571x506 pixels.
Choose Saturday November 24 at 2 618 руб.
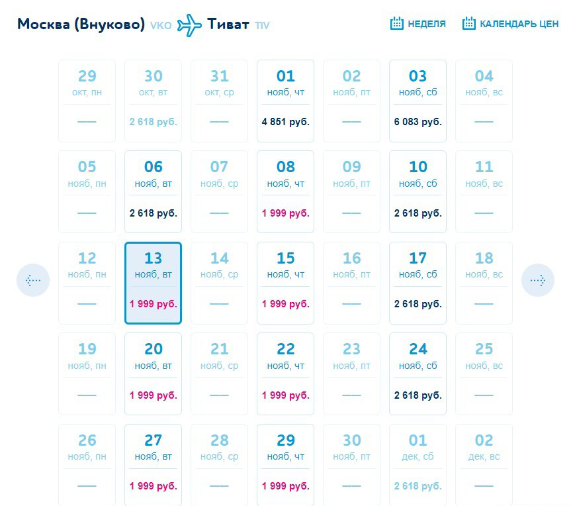pyautogui.click(x=417, y=374)
